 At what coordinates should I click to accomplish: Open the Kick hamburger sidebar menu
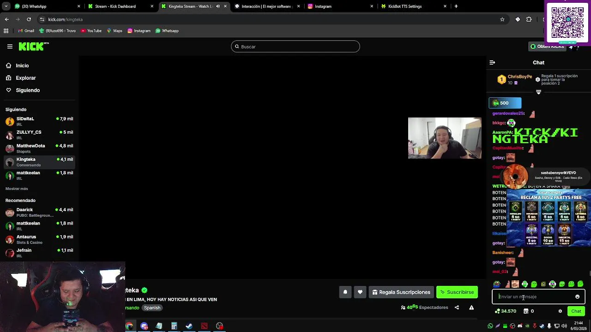coord(10,47)
